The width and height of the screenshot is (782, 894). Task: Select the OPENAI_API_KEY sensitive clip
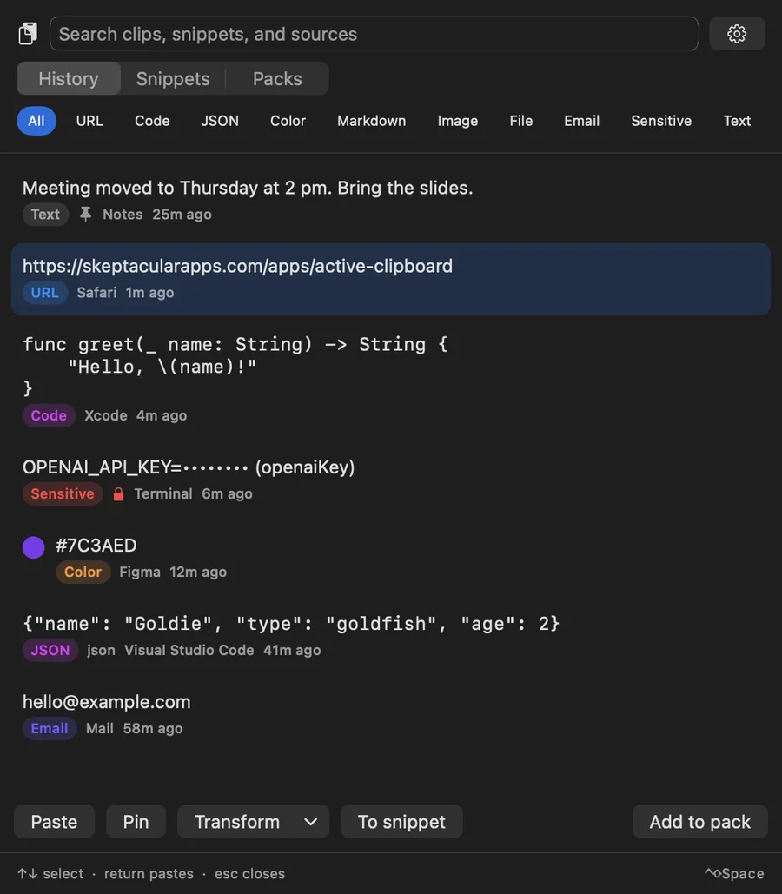(x=391, y=480)
